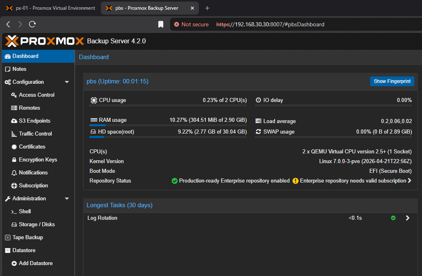Viewport: 422px width, 276px height.
Task: Click the Shell terminal prompt icon
Action: tap(14, 212)
